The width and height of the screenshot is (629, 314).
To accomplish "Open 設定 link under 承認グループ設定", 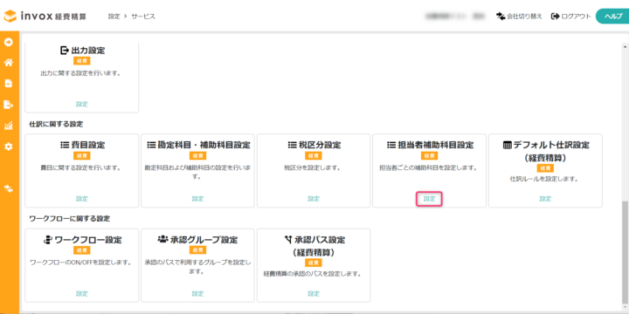I will click(x=197, y=294).
